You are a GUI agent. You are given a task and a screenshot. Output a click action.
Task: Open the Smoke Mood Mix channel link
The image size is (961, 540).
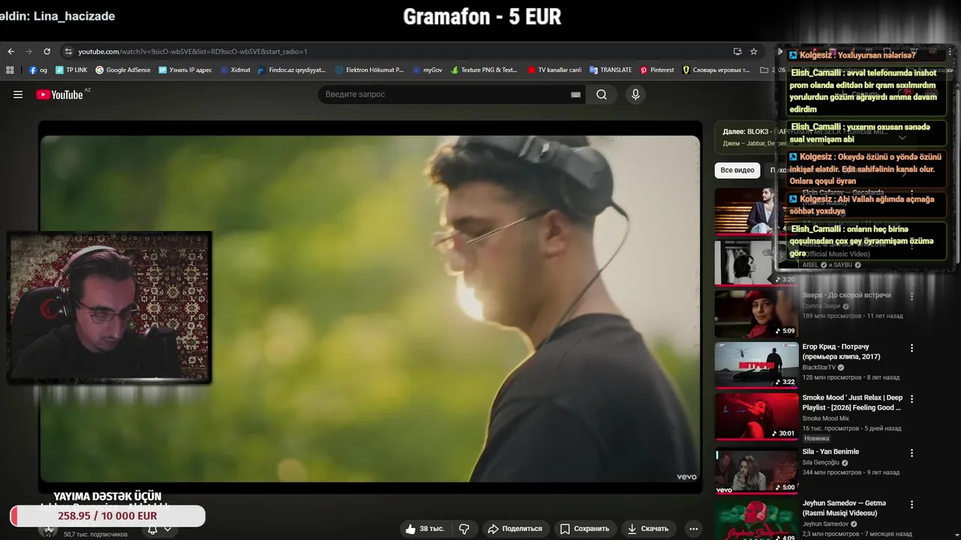[826, 418]
